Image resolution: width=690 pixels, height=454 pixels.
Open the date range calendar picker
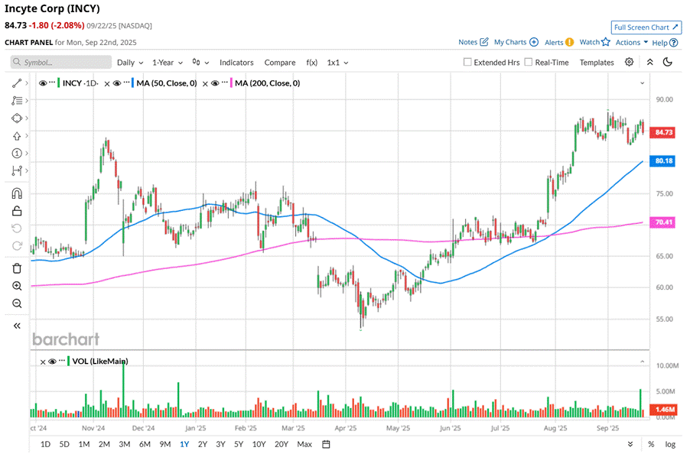[x=326, y=444]
